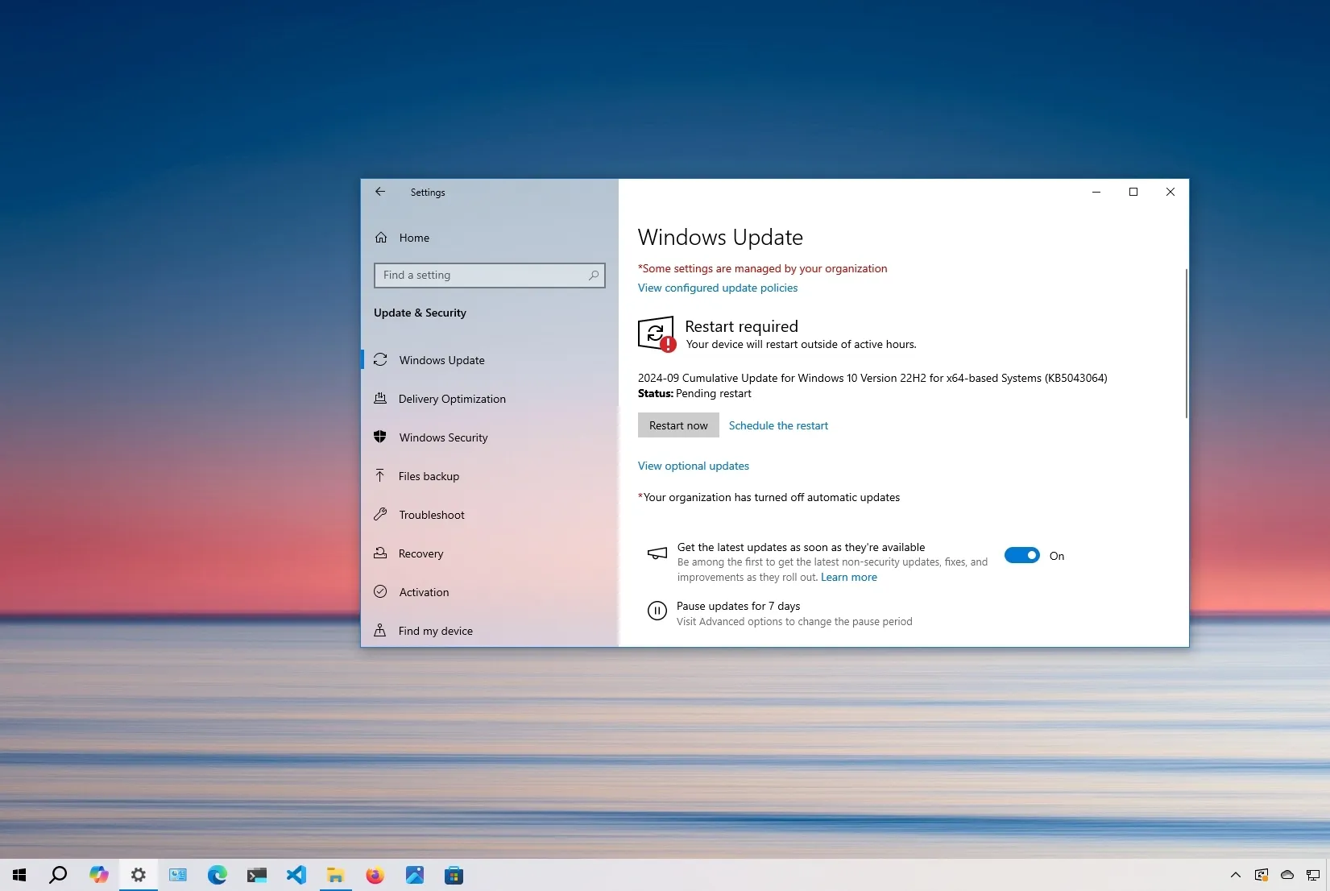Open the Recovery settings page
Image resolution: width=1330 pixels, height=891 pixels.
click(x=421, y=553)
